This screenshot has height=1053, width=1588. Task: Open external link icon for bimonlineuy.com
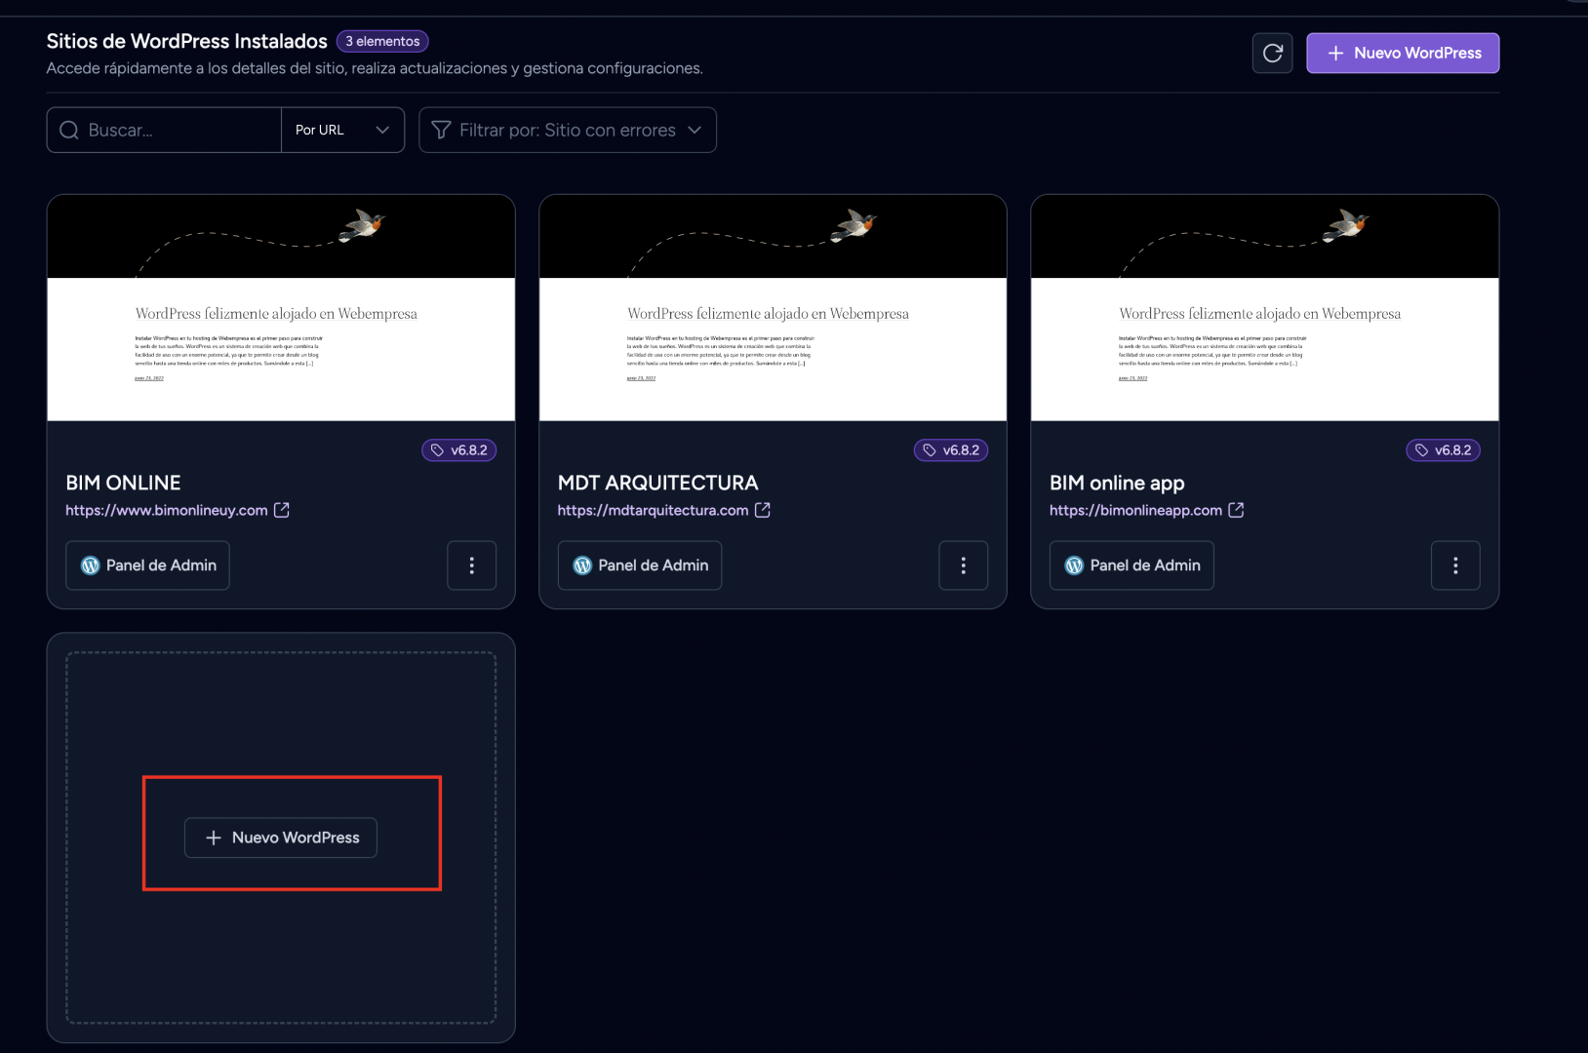[282, 510]
